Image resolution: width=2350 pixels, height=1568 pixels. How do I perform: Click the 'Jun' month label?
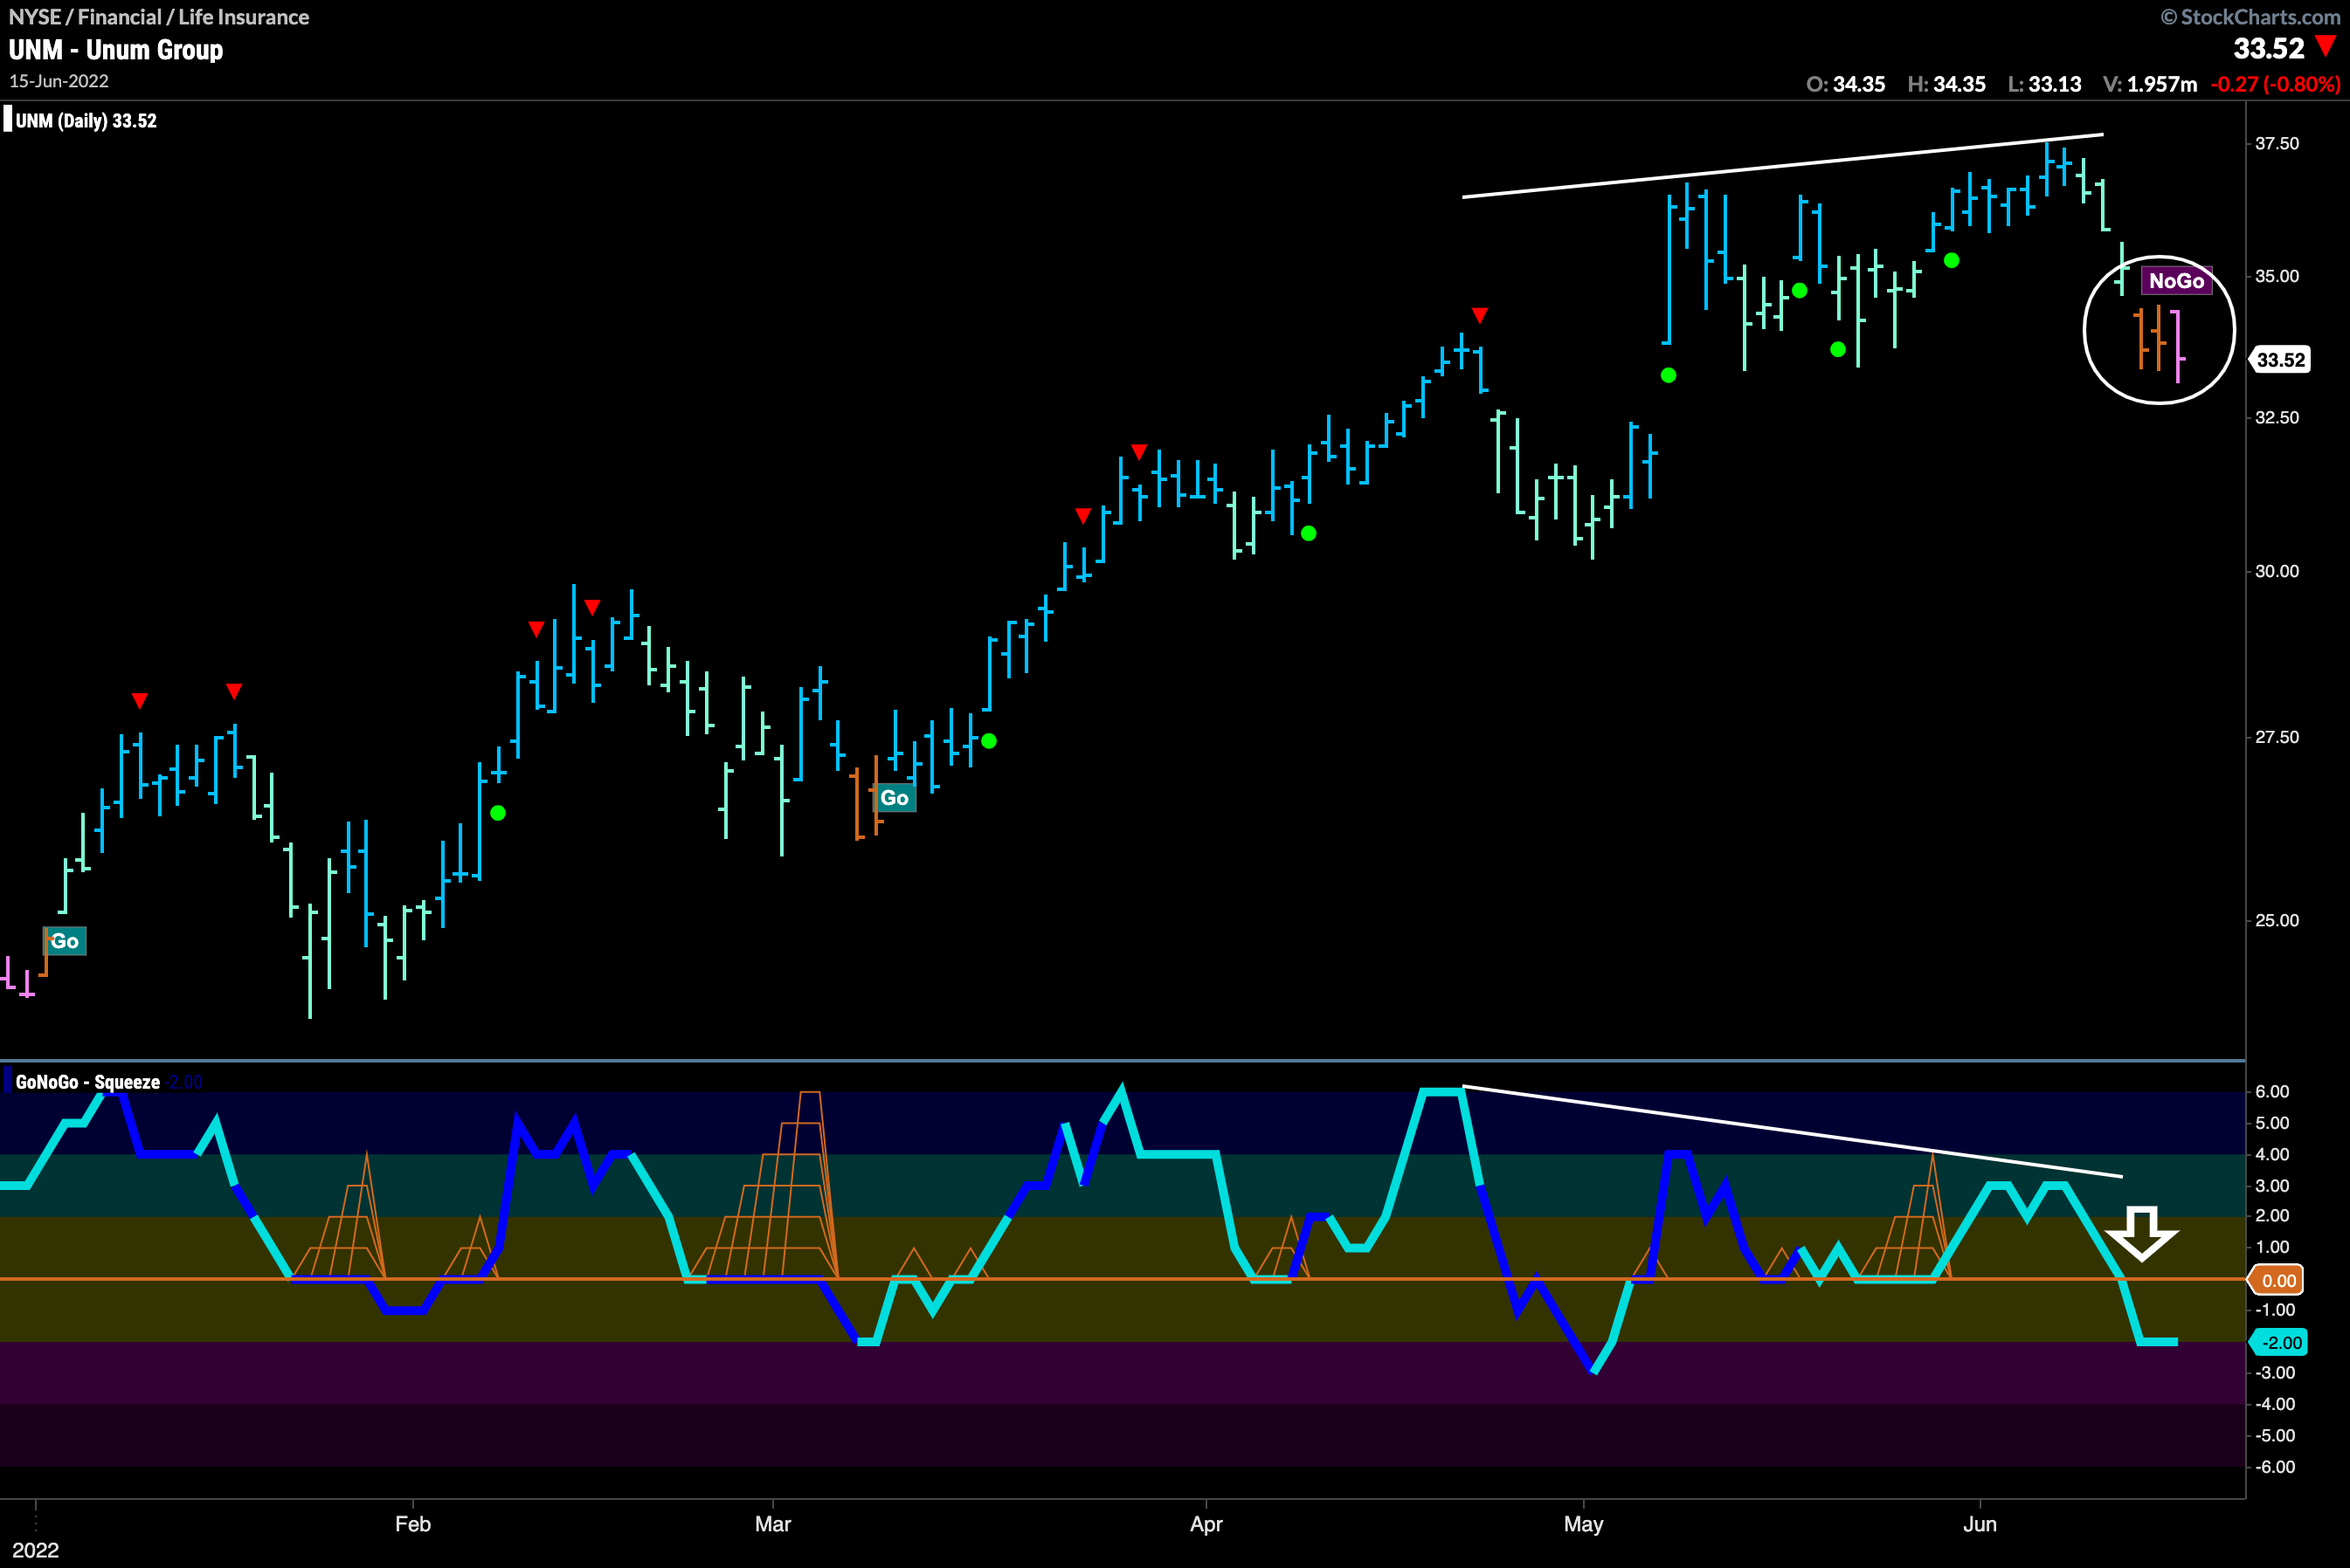(1979, 1524)
